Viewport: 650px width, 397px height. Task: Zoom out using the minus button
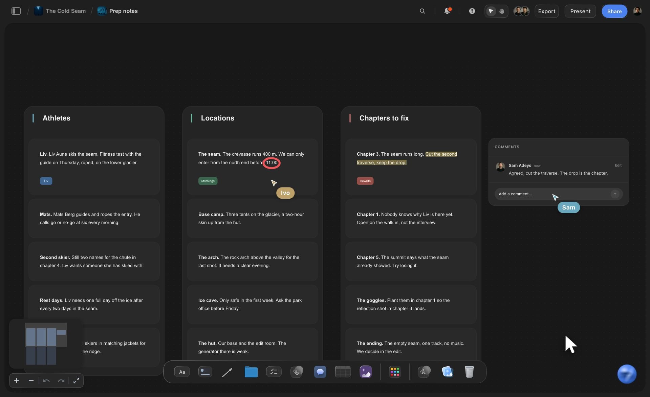click(31, 381)
